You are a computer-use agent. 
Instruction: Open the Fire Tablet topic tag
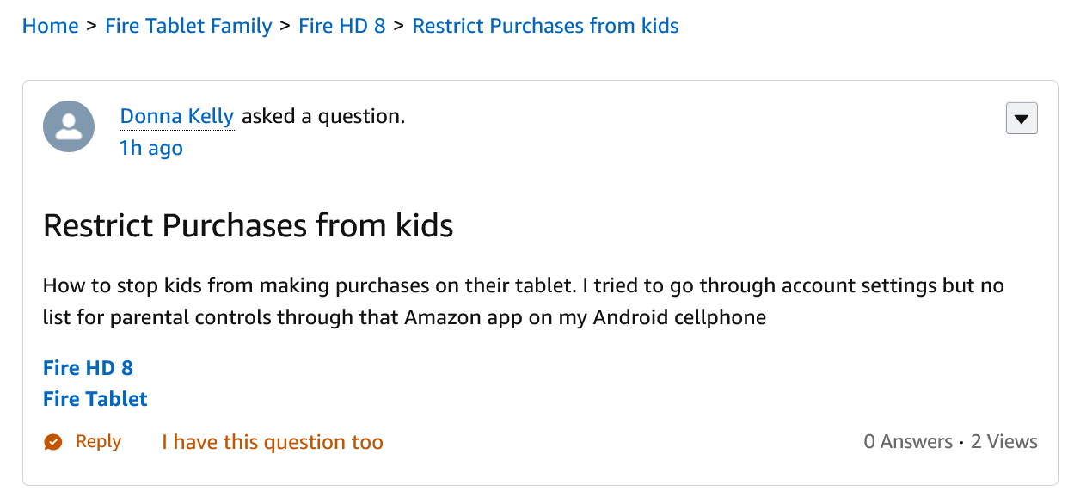point(95,399)
